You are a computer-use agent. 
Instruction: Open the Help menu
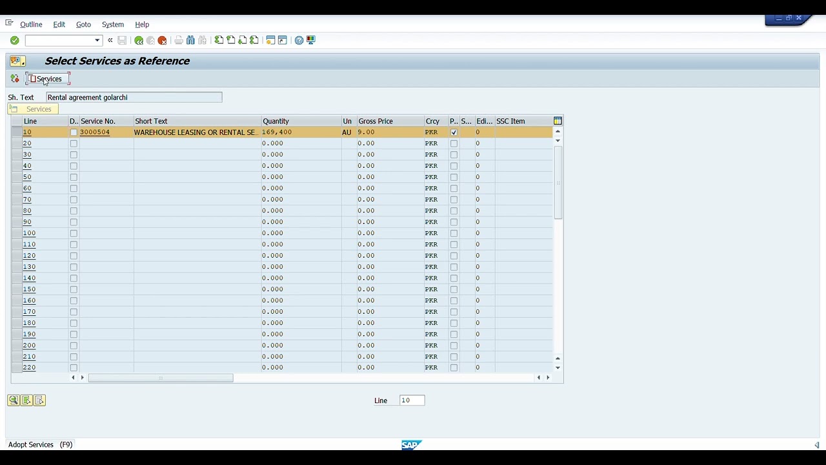pyautogui.click(x=142, y=25)
